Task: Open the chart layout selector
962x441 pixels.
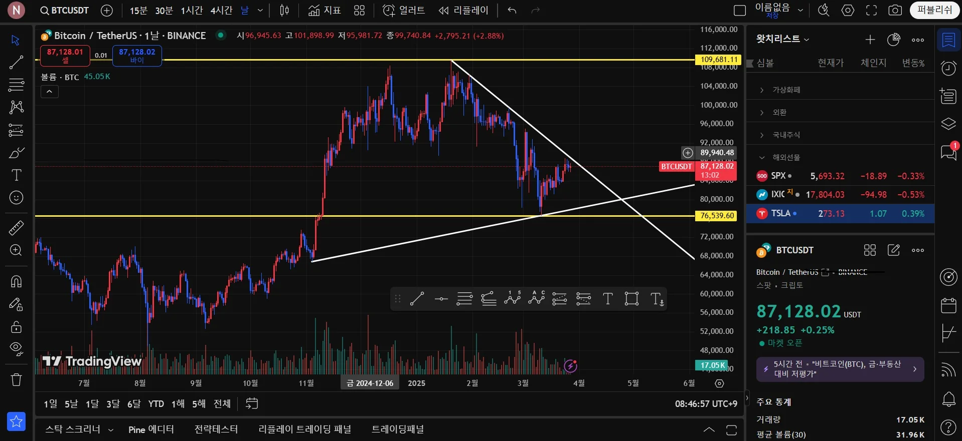Action: point(740,11)
